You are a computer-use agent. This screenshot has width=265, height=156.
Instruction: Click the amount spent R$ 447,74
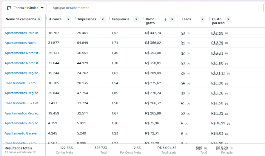pyautogui.click(x=153, y=33)
